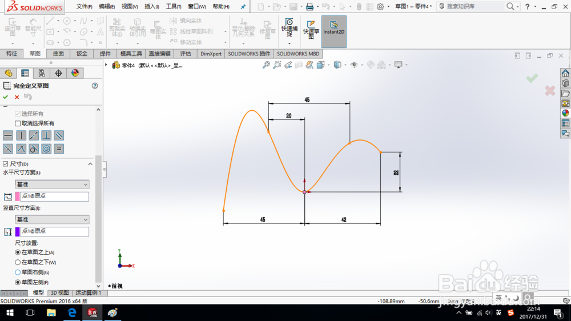Screen dimensions: 571x321
Task: Select the 草图右侧(G) radio button
Action: click(18, 272)
